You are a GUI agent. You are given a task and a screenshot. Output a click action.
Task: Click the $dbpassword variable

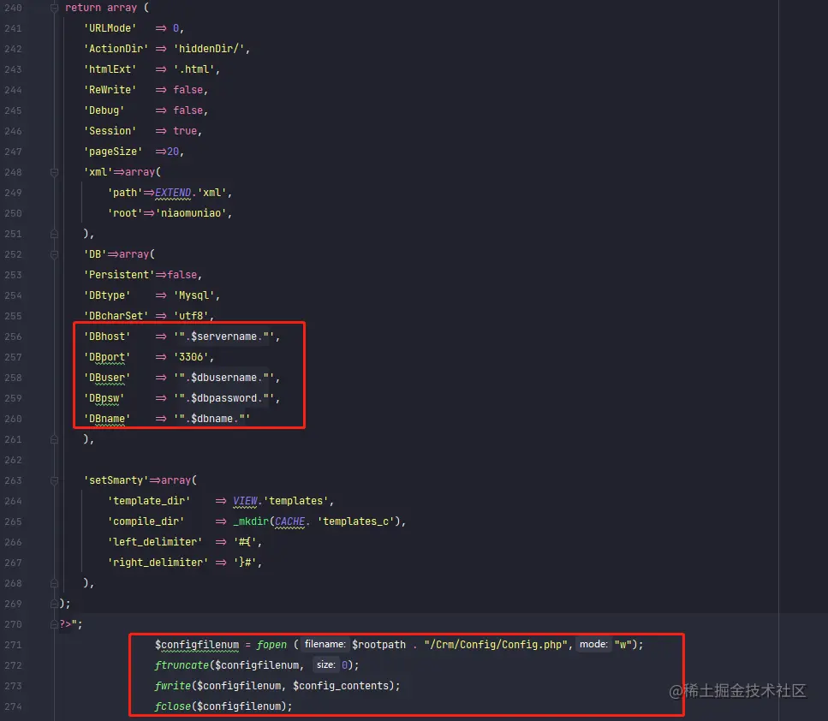223,398
